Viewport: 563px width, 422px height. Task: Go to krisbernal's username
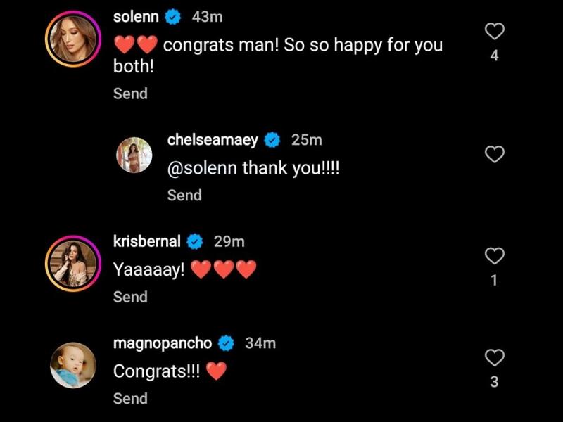point(147,241)
